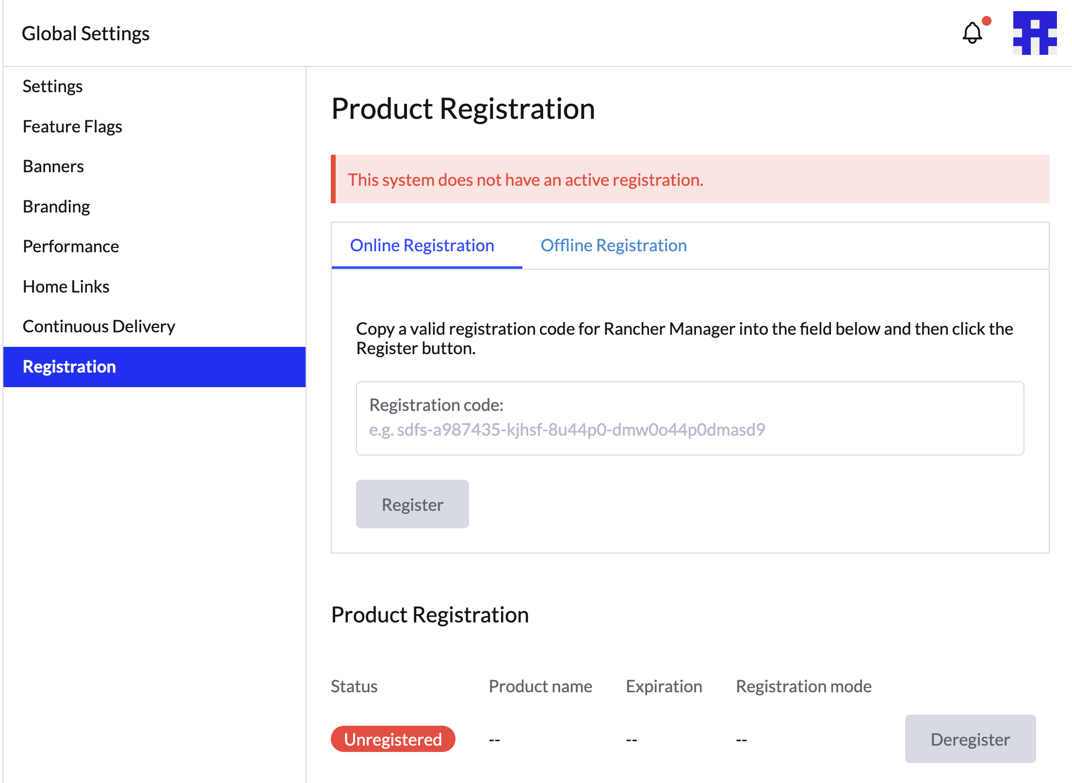Screen dimensions: 1072x783
Task: Click the highlighted Registration sidebar item
Action: click(x=69, y=367)
